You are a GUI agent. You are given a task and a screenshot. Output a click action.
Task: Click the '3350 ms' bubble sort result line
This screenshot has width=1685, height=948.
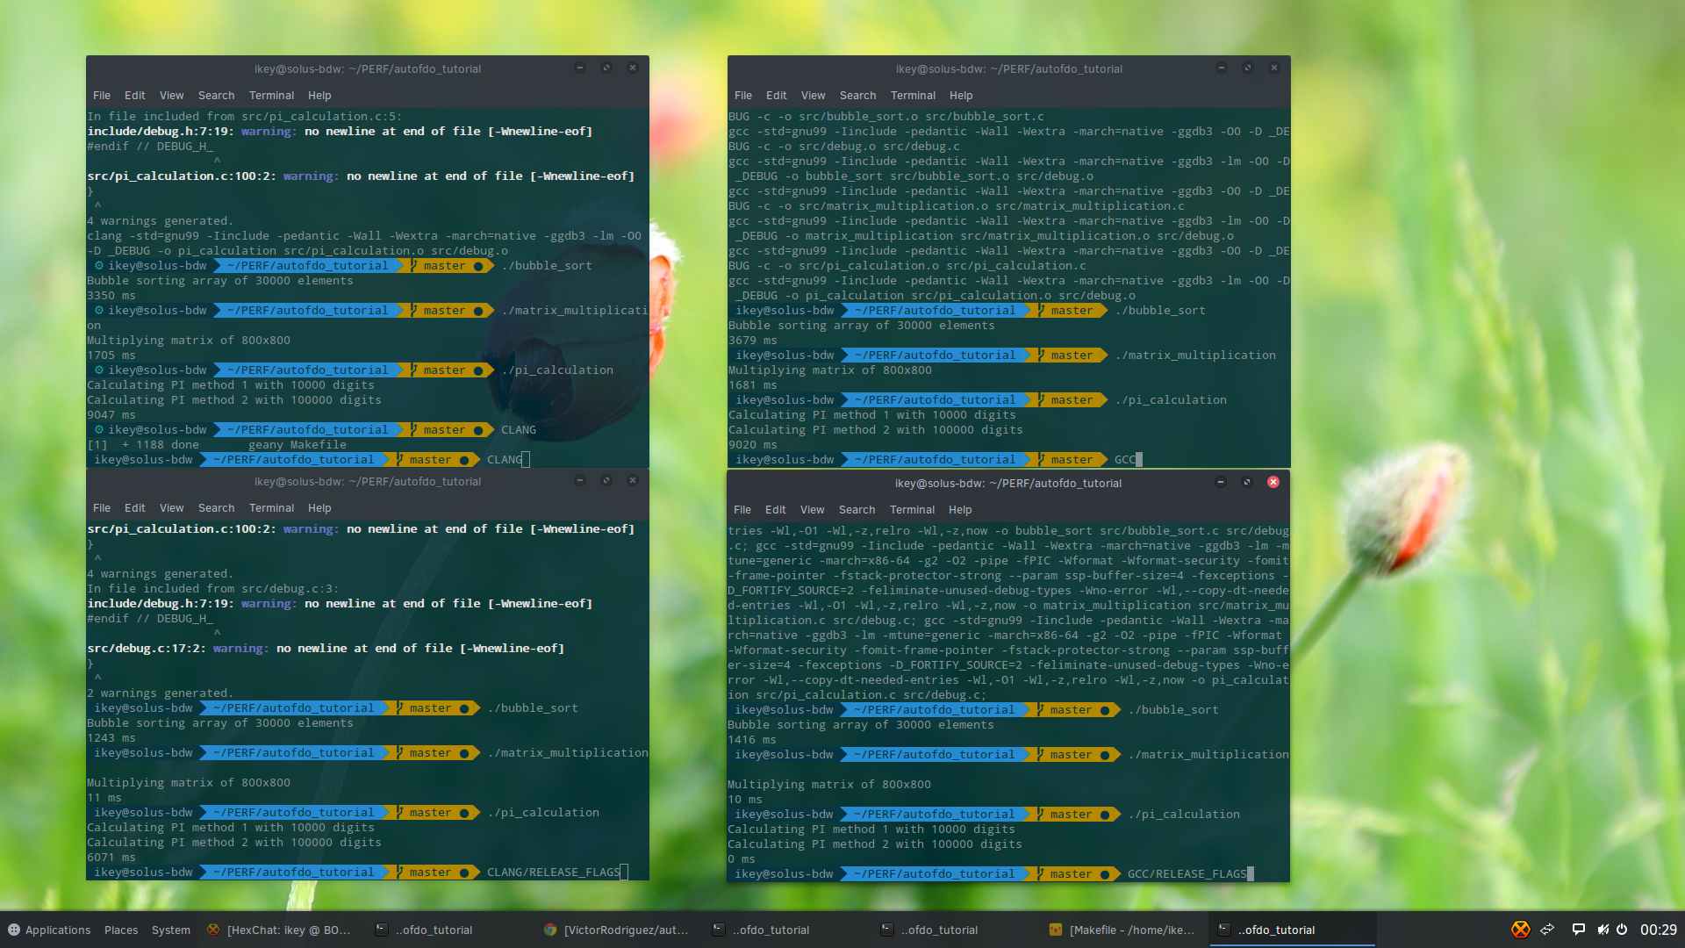point(111,296)
